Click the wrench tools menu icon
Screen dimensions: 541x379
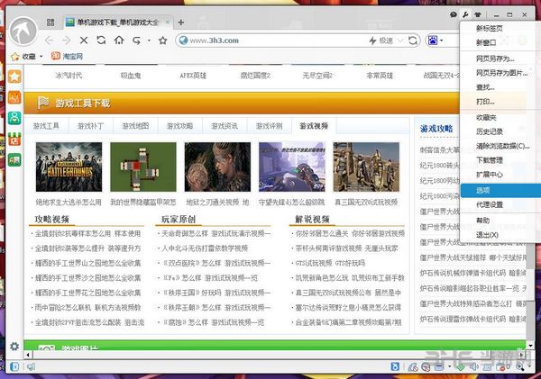click(463, 15)
